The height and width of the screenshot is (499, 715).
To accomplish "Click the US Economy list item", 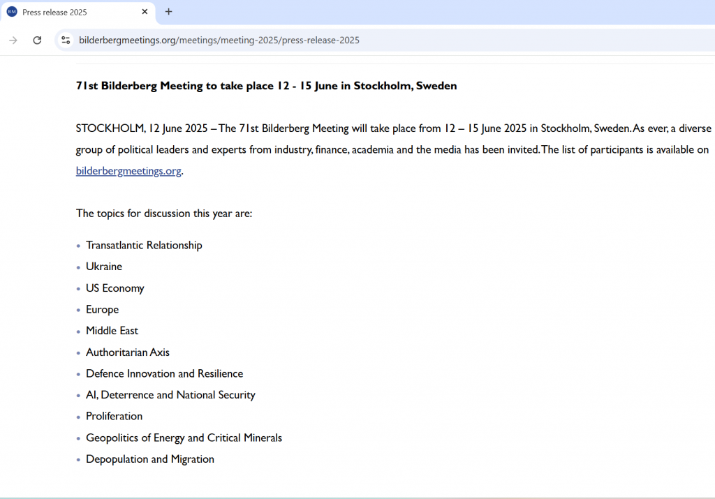I will 115,288.
